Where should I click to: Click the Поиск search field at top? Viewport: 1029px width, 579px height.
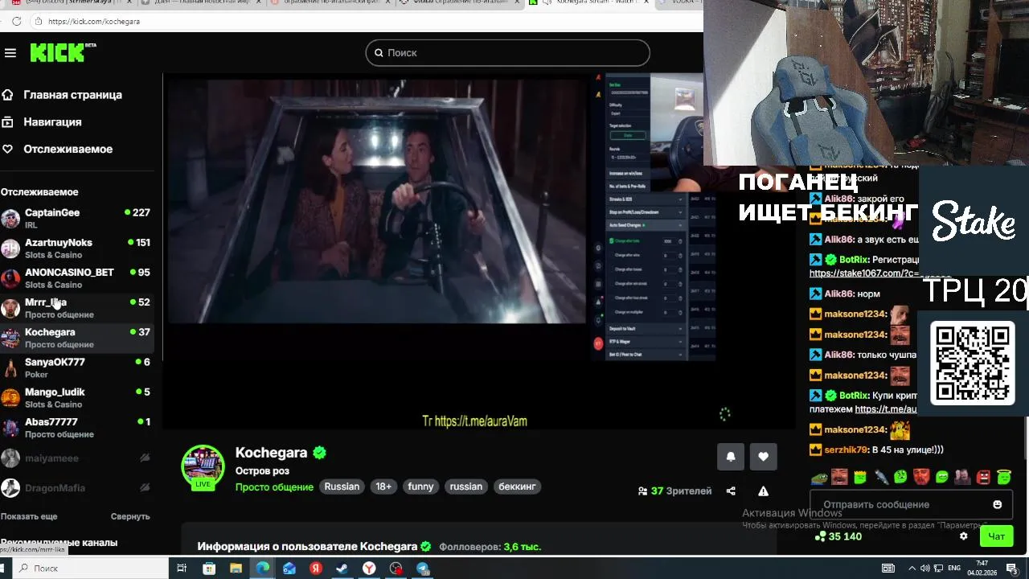[x=507, y=52]
